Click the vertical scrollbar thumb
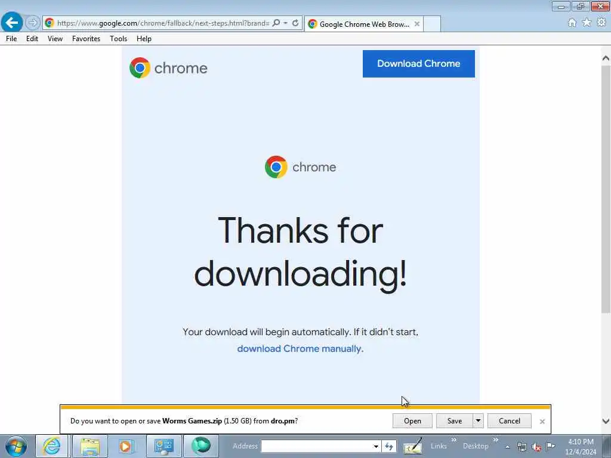This screenshot has height=458, width=611. (x=606, y=189)
